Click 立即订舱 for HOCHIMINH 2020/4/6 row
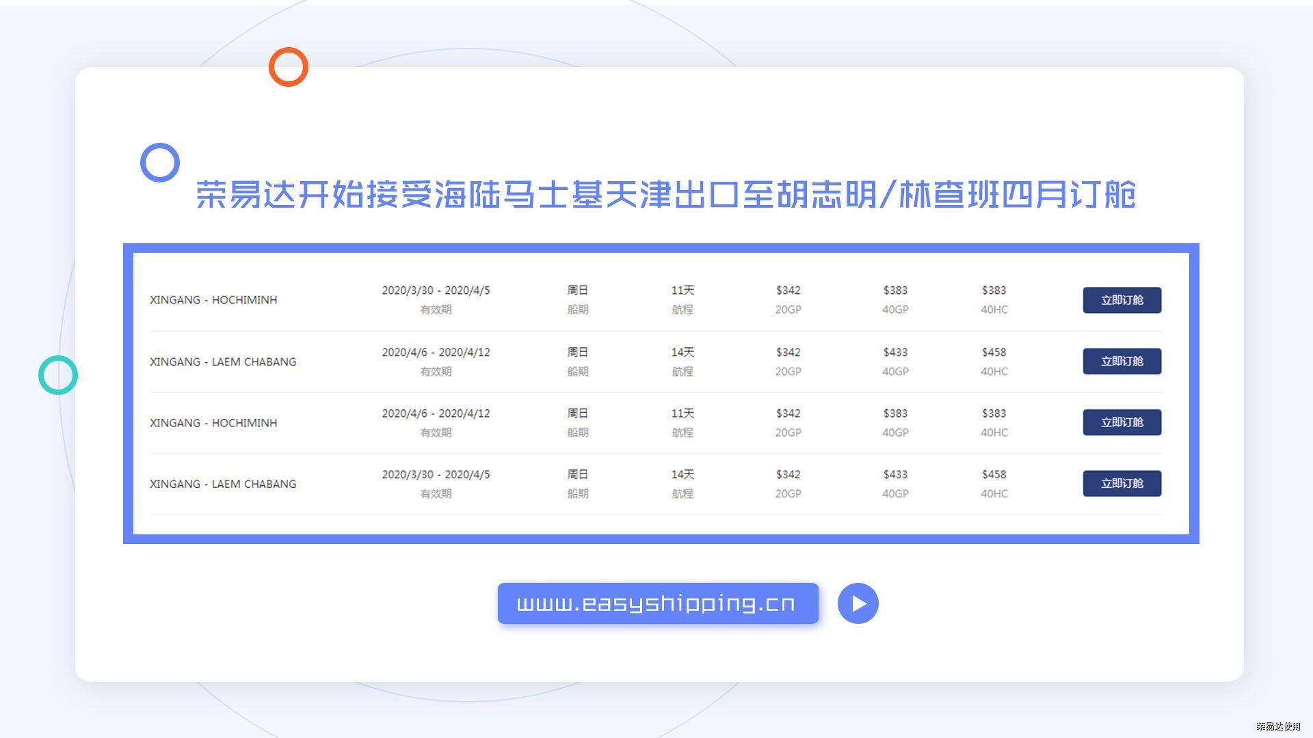 [x=1122, y=422]
